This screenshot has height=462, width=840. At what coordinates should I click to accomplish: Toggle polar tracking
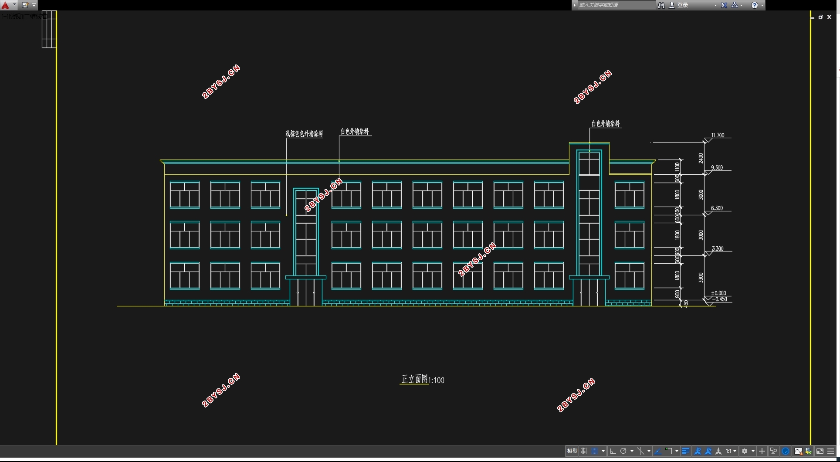[x=623, y=451]
